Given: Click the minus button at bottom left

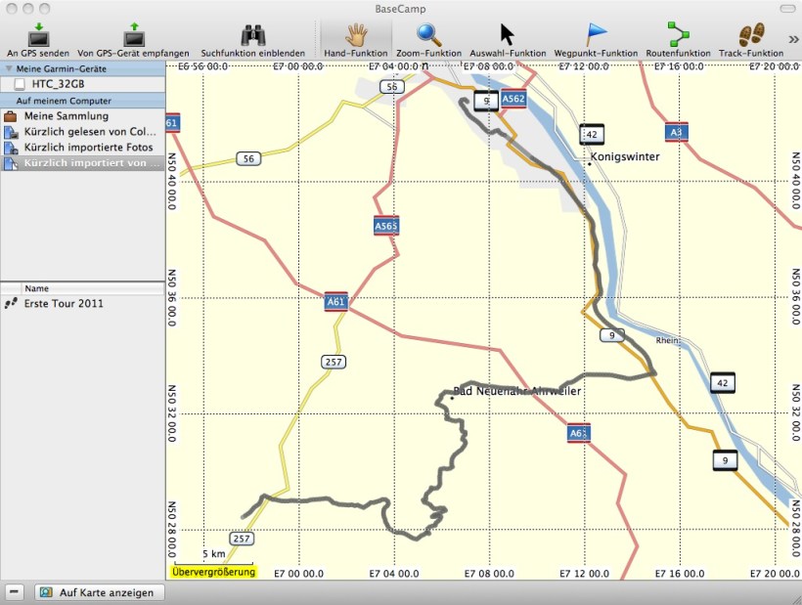Looking at the screenshot, I should (x=14, y=592).
